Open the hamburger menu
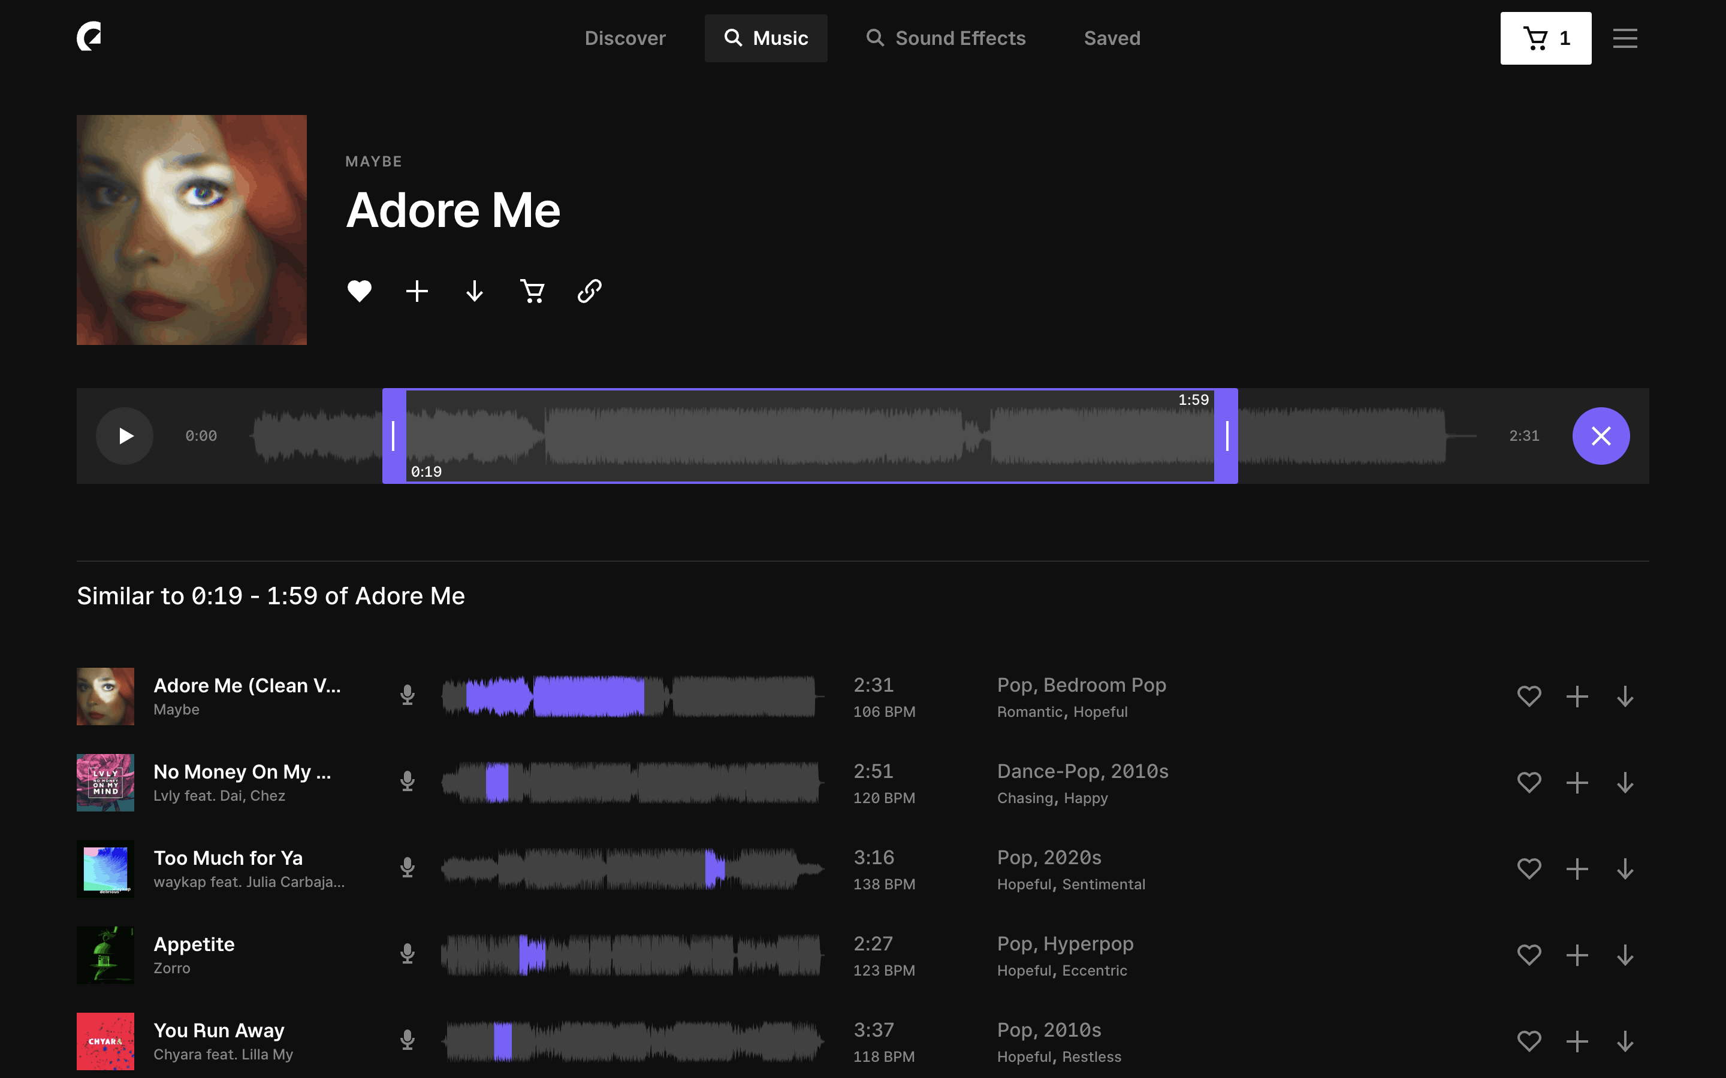Viewport: 1726px width, 1078px height. tap(1625, 38)
